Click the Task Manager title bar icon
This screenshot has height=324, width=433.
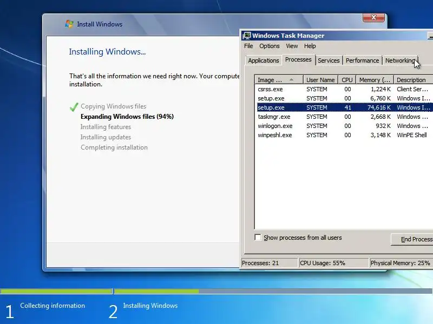tap(247, 36)
